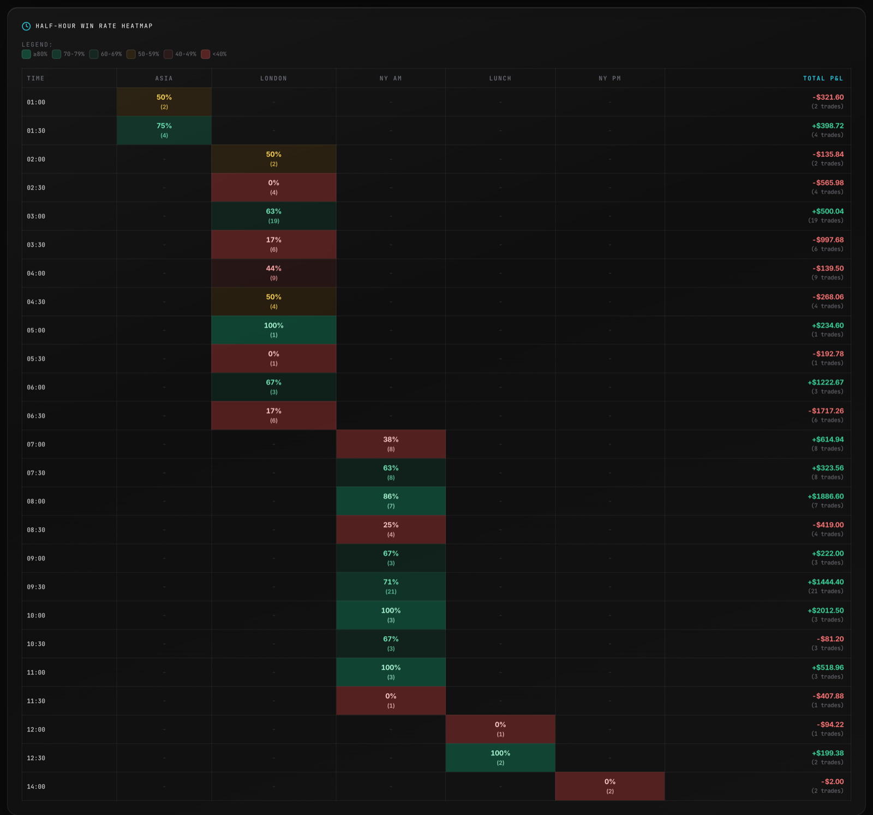
Task: Click the +$1444.40 total P&L value
Action: pyautogui.click(x=826, y=582)
